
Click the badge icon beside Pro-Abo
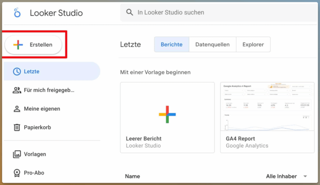coord(17,173)
